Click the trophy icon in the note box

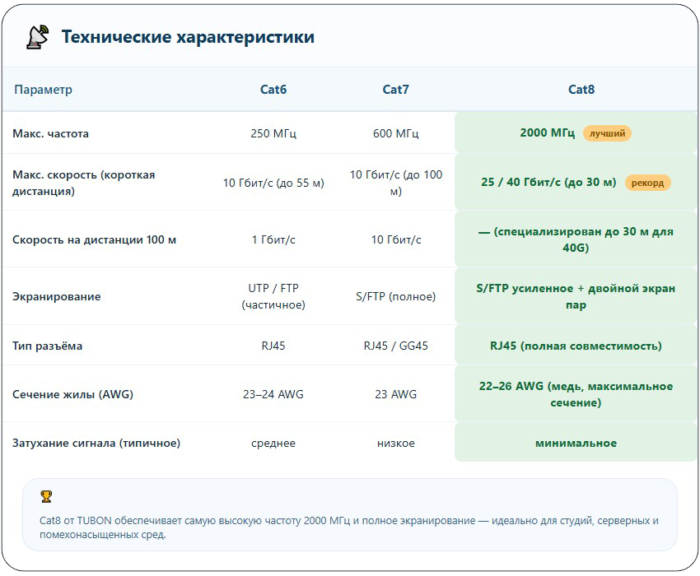pyautogui.click(x=46, y=496)
